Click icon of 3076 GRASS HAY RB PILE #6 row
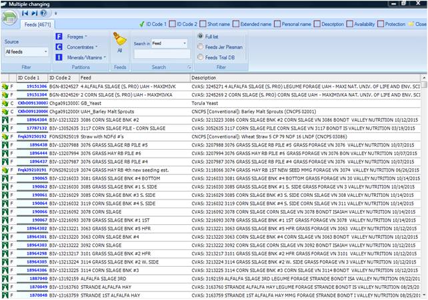The width and height of the screenshot is (428, 300). (5, 154)
